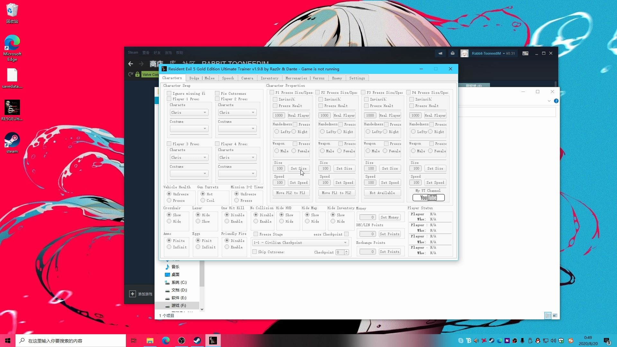617x347 pixels.
Task: Open Player 4 Costume dropdown
Action: coord(237,173)
